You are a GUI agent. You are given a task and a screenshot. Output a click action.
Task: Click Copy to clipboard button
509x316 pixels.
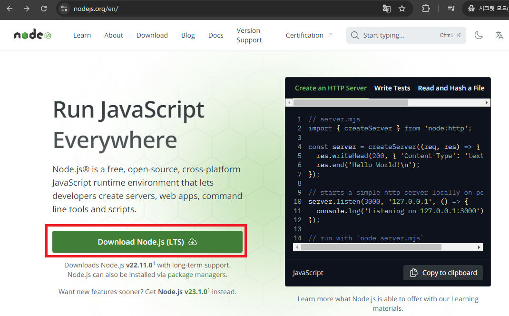coord(443,273)
